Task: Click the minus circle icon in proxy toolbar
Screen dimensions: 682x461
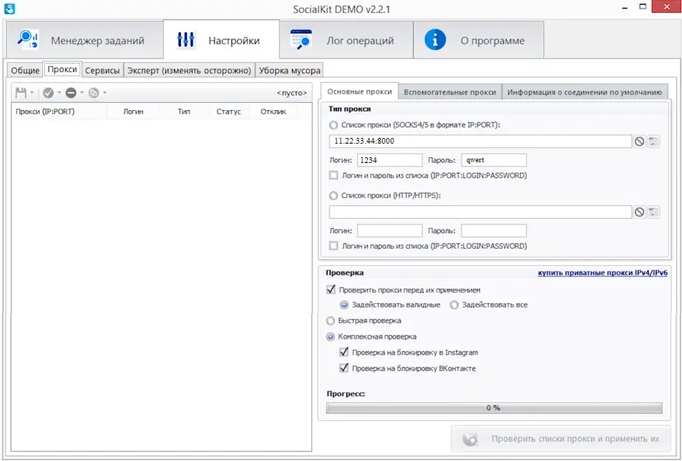Action: (x=71, y=92)
